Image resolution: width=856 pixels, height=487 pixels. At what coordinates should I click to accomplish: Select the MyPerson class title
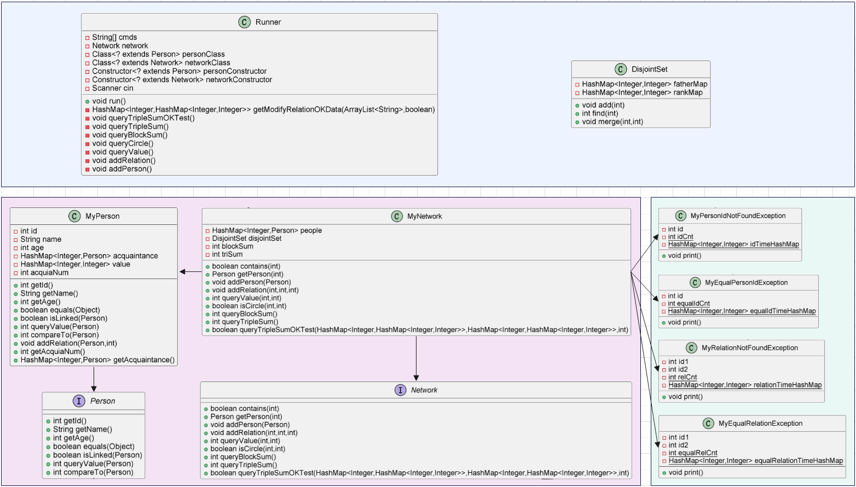click(x=102, y=216)
